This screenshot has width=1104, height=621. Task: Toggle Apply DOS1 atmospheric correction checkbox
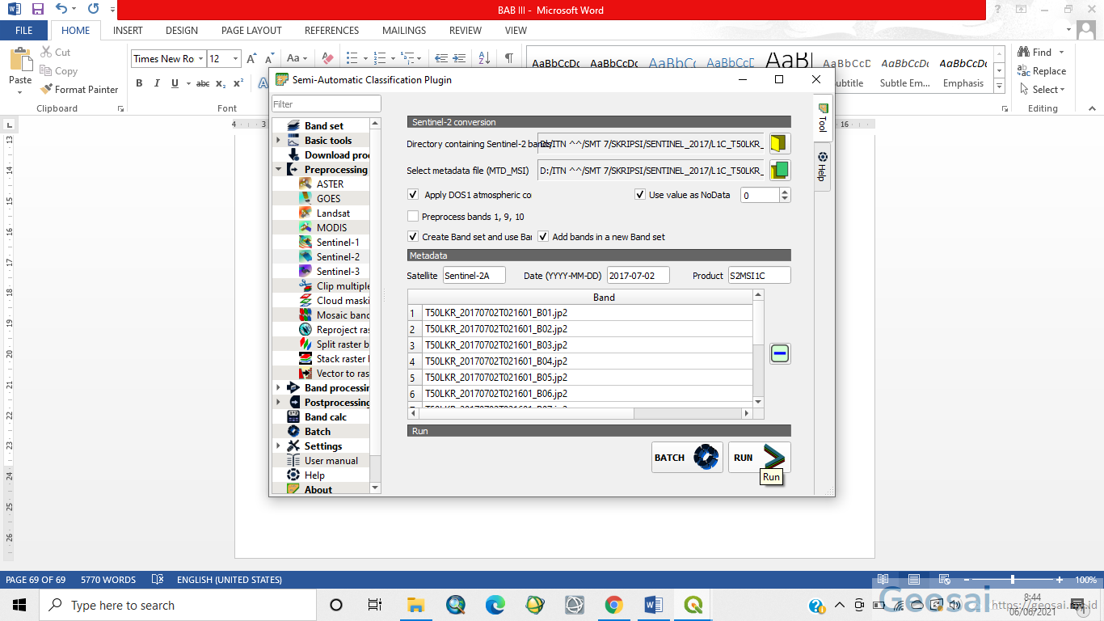pyautogui.click(x=414, y=195)
